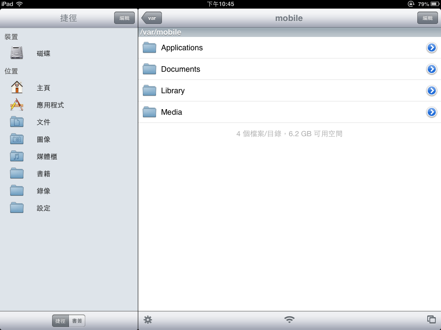Show details for Applications folder via blue arrow
Viewport: 441px width, 330px height.
tap(432, 48)
